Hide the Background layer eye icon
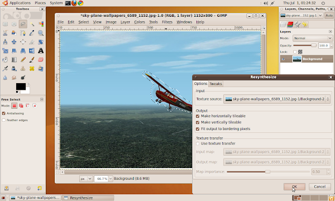 pos(283,59)
